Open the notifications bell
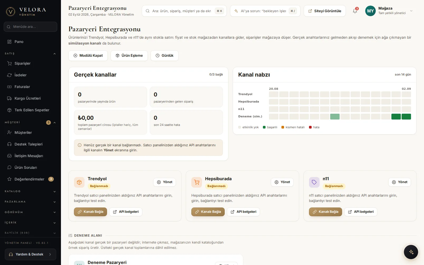Viewport: 424px width, 265px height. (355, 11)
